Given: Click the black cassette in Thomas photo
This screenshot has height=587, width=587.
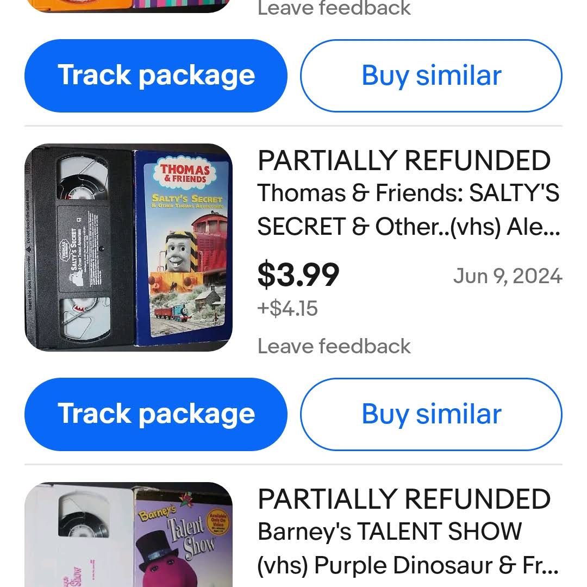Looking at the screenshot, I should coord(80,248).
